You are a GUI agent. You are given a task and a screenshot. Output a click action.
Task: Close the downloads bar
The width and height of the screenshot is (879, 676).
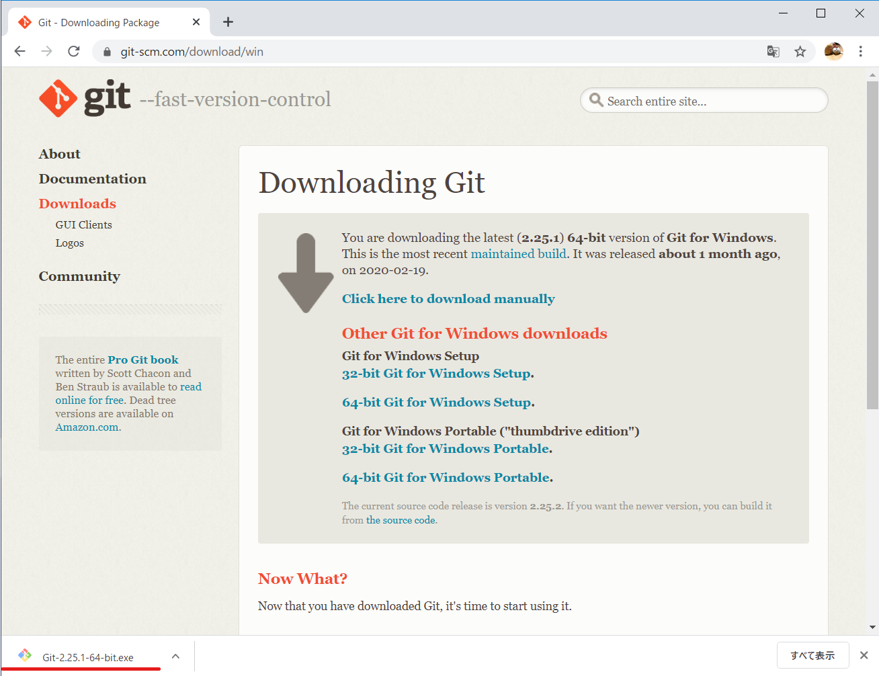point(864,655)
